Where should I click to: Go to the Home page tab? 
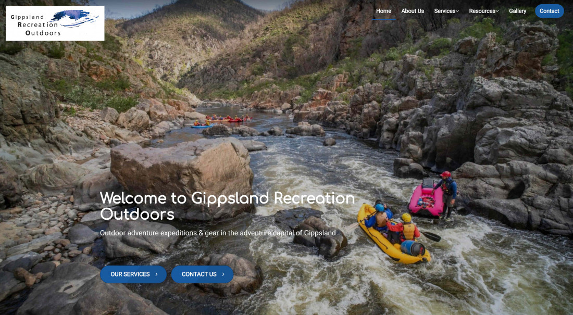point(384,11)
